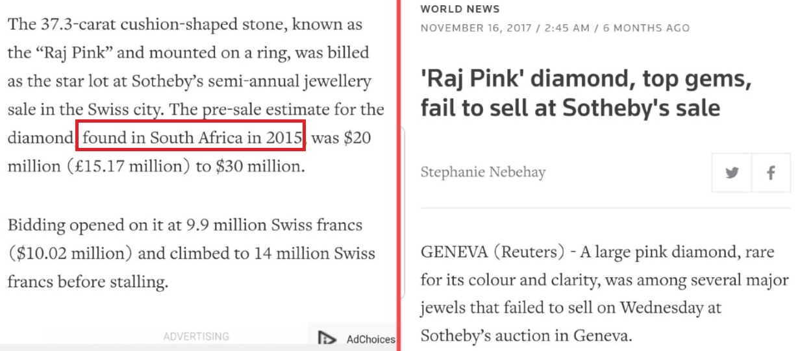800x351 pixels.
Task: Open the World News section link
Action: pyautogui.click(x=460, y=9)
